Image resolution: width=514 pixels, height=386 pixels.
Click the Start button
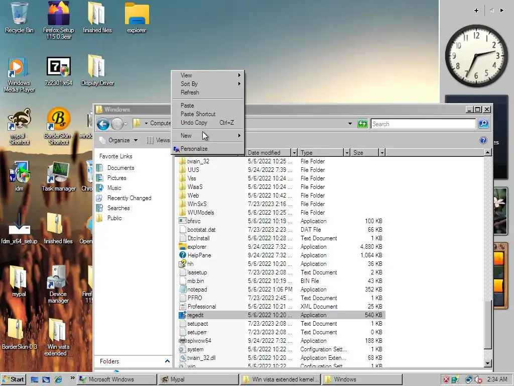(13, 379)
